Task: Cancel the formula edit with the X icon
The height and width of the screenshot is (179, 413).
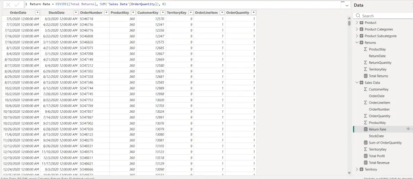Action: (8, 5)
